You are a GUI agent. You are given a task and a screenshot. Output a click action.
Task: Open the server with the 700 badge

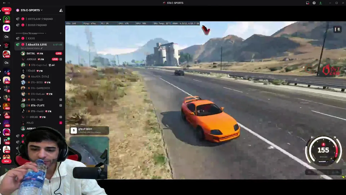(x=6, y=132)
